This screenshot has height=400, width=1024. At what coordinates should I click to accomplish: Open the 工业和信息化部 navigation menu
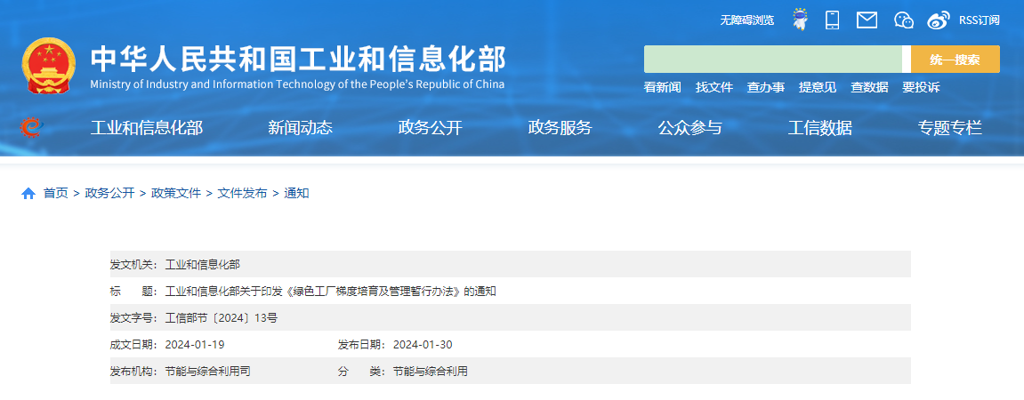click(x=147, y=128)
